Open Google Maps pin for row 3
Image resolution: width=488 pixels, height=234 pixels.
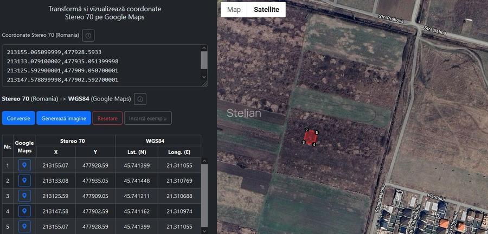[x=24, y=196]
